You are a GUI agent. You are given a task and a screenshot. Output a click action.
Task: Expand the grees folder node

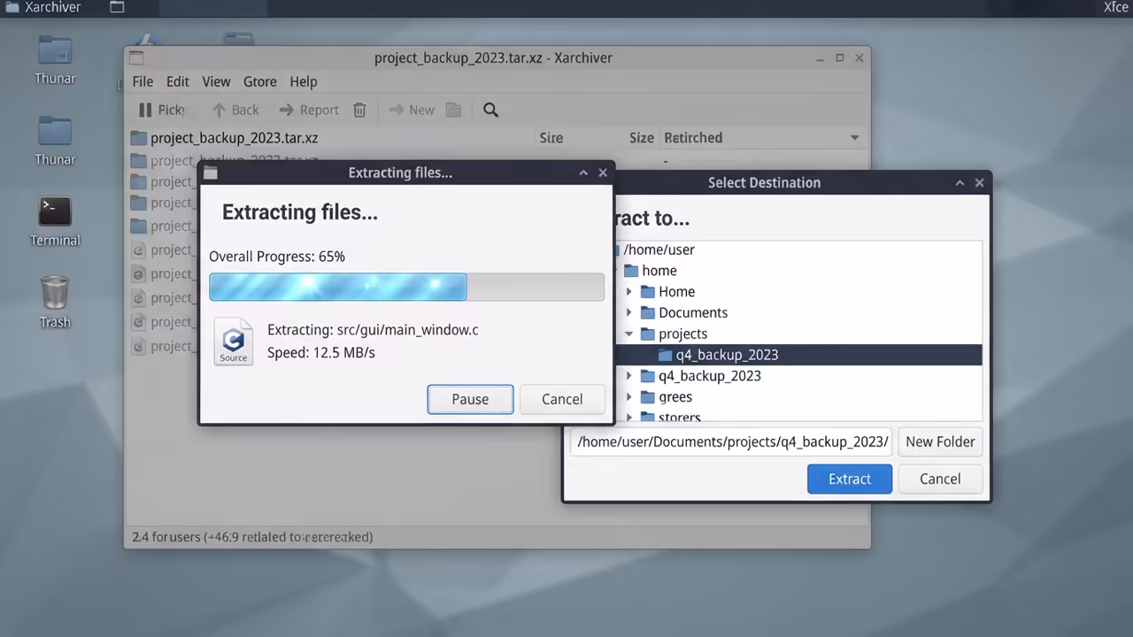pyautogui.click(x=629, y=397)
